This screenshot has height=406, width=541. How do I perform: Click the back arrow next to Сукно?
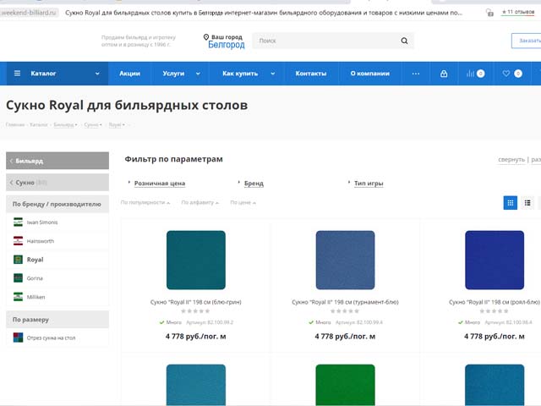pyautogui.click(x=11, y=183)
